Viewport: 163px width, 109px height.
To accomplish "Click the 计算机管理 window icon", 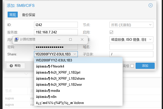I will [16, 39].
